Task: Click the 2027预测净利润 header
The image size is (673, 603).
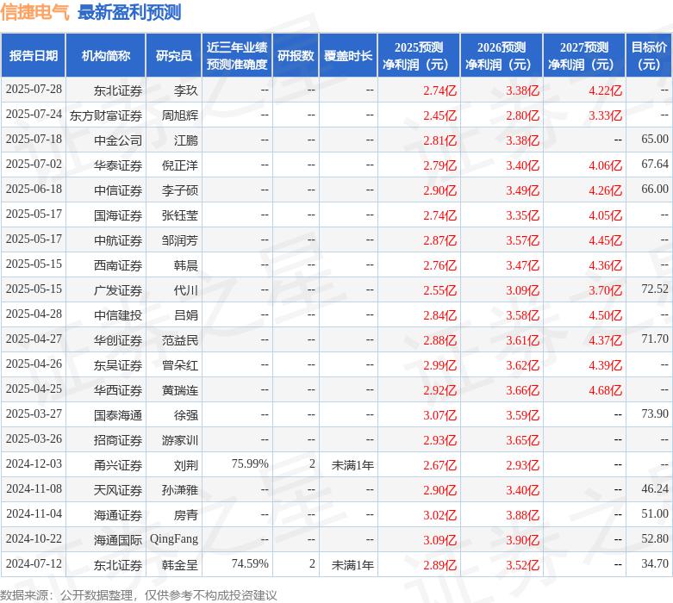Action: 584,56
